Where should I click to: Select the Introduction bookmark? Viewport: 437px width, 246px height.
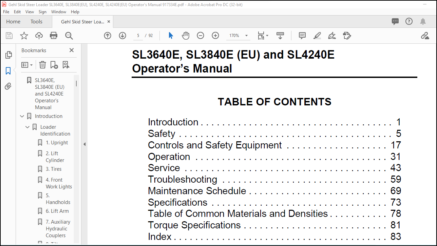[x=49, y=116]
